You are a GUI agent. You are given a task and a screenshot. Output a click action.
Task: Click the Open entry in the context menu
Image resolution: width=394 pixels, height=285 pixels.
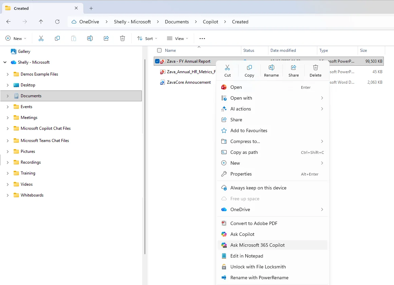pyautogui.click(x=273, y=87)
